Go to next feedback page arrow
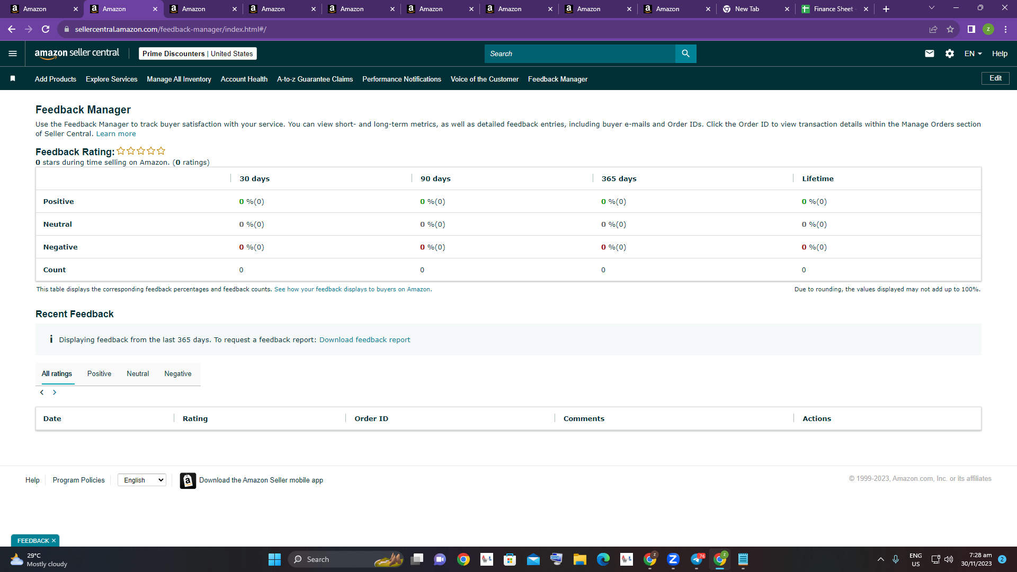Viewport: 1017px width, 572px height. coord(55,392)
